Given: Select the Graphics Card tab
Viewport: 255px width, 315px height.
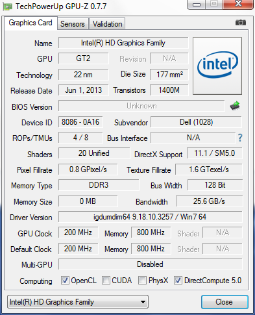Looking at the screenshot, I should pyautogui.click(x=30, y=23).
